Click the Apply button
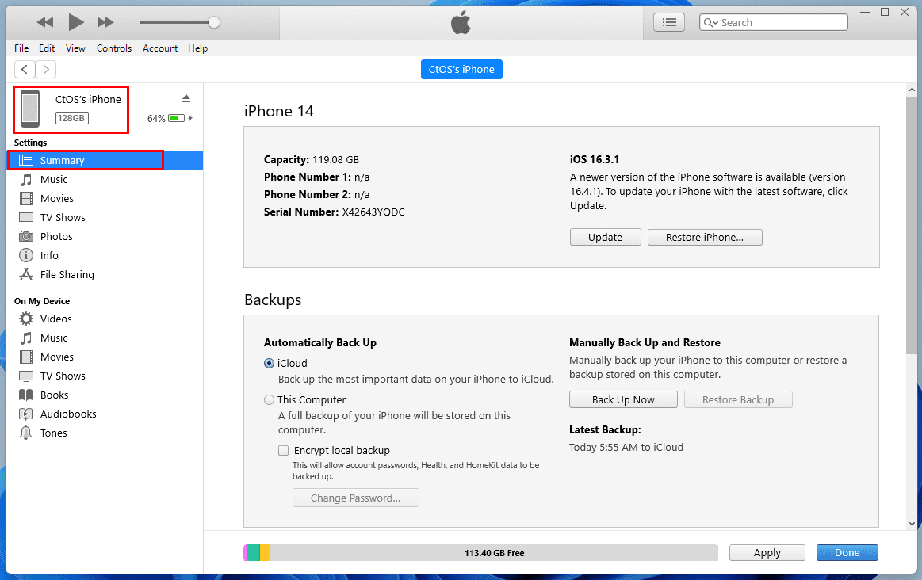This screenshot has height=580, width=922. [767, 552]
